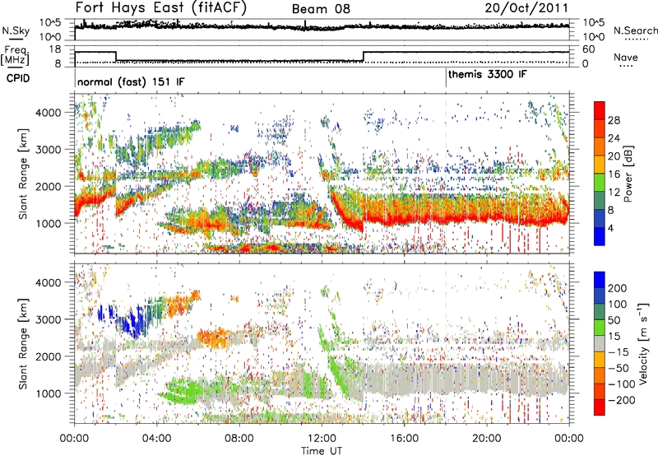Click 'Slant Range [km]' label of the power panel

pos(23,174)
